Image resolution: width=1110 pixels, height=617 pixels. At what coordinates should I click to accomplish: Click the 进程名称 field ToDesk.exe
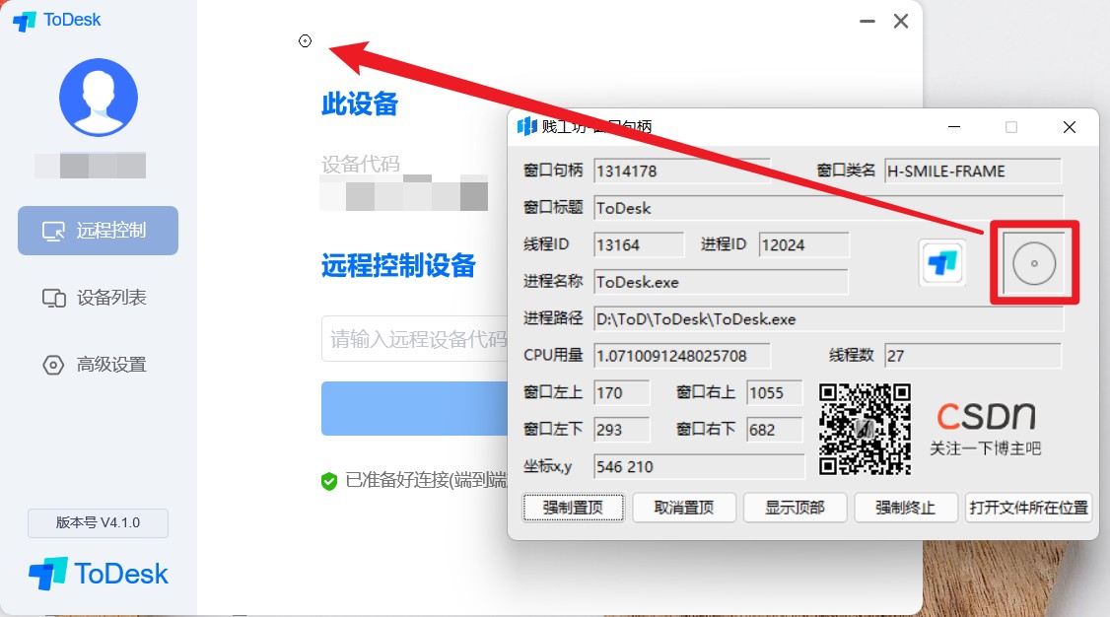coord(720,282)
